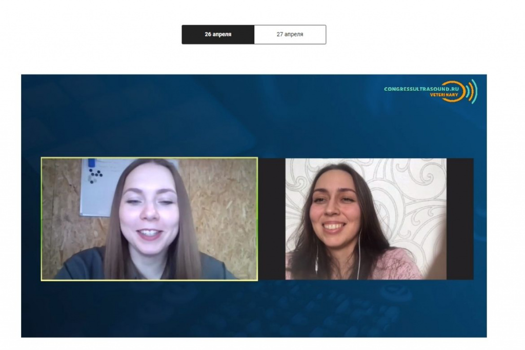The width and height of the screenshot is (525, 350).
Task: Click the congressultrasound.ru Veterinary logo
Action: (x=431, y=91)
